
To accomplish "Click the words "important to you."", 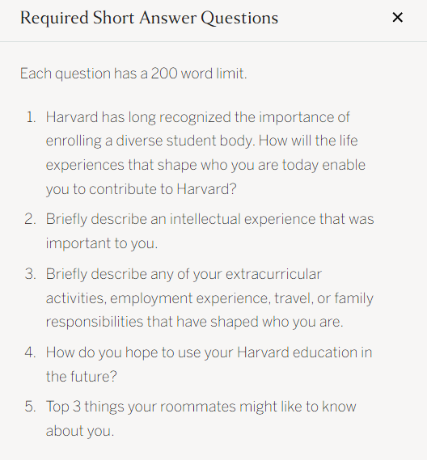I will (x=102, y=243).
